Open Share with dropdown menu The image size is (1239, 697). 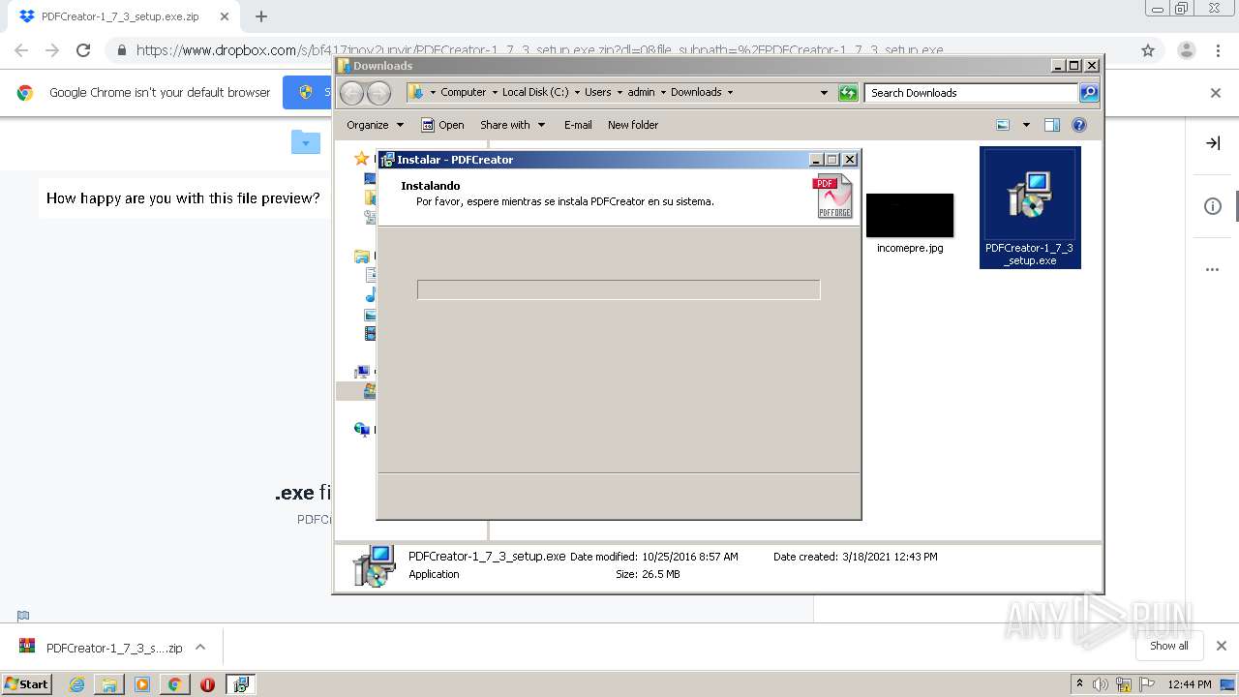[513, 125]
